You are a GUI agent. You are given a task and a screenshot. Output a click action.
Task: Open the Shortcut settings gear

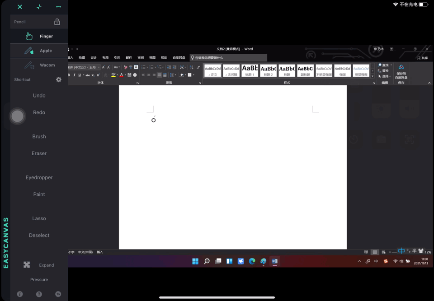(x=58, y=79)
